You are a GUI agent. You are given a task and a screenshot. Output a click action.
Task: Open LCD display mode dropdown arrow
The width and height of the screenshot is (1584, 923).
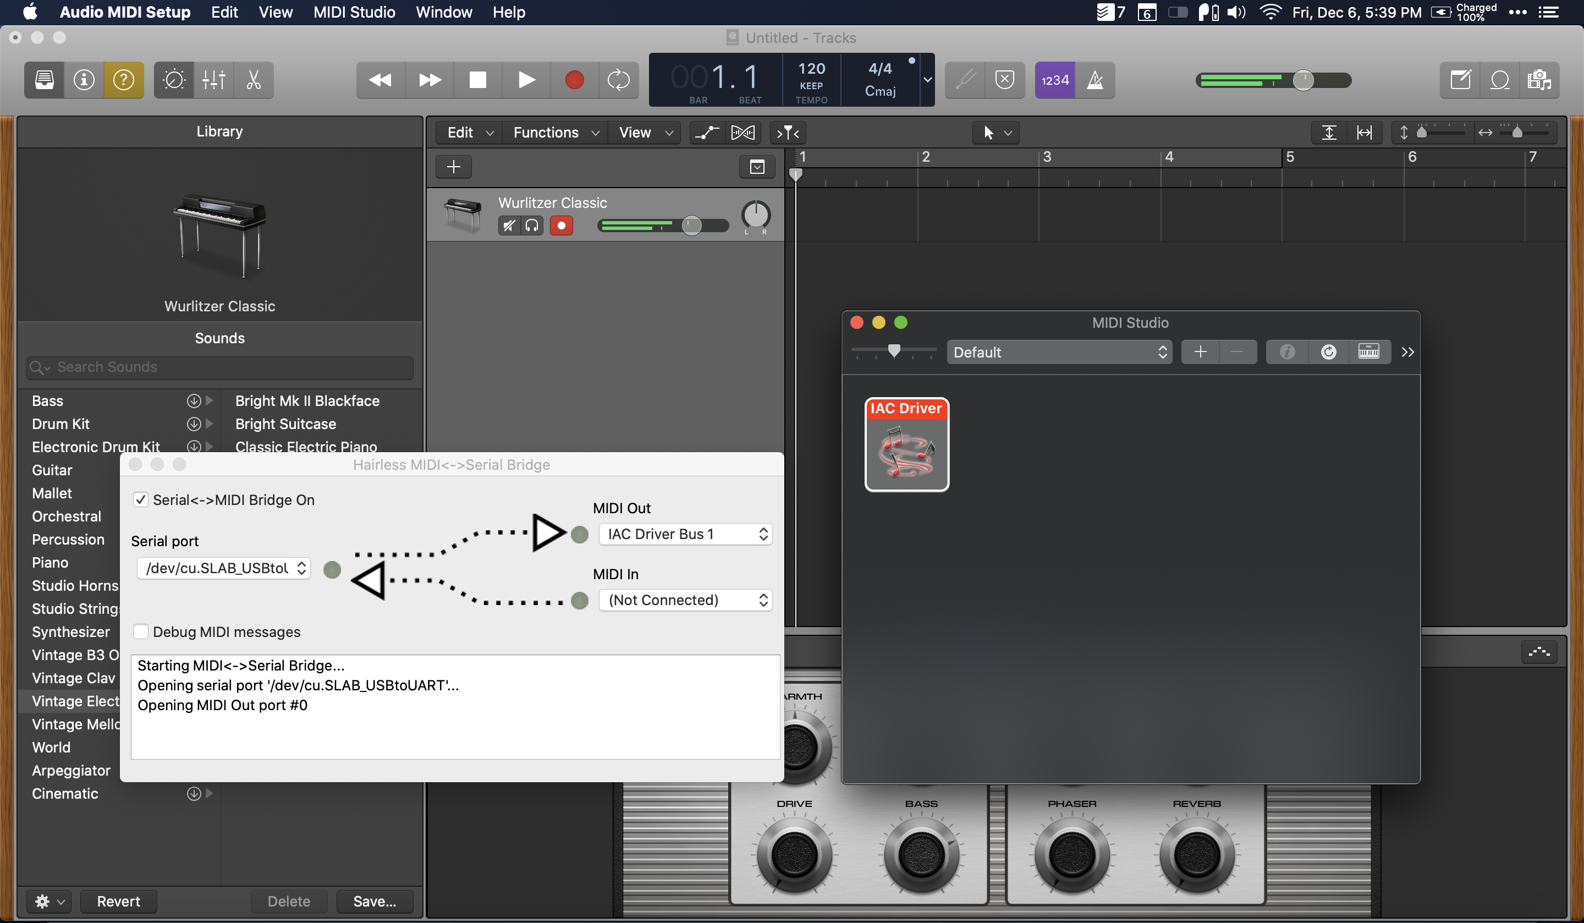click(927, 80)
